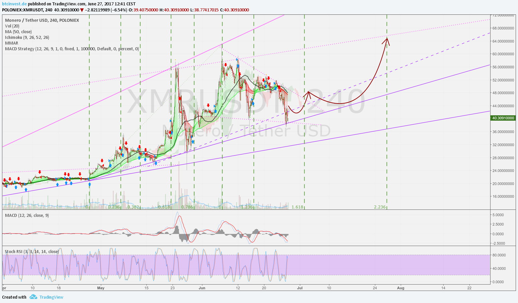Click the TradingView.com text in the header
The height and width of the screenshot is (303, 518).
point(68,4)
